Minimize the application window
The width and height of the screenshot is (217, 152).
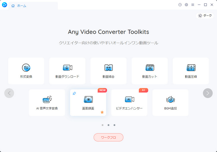[199, 5]
